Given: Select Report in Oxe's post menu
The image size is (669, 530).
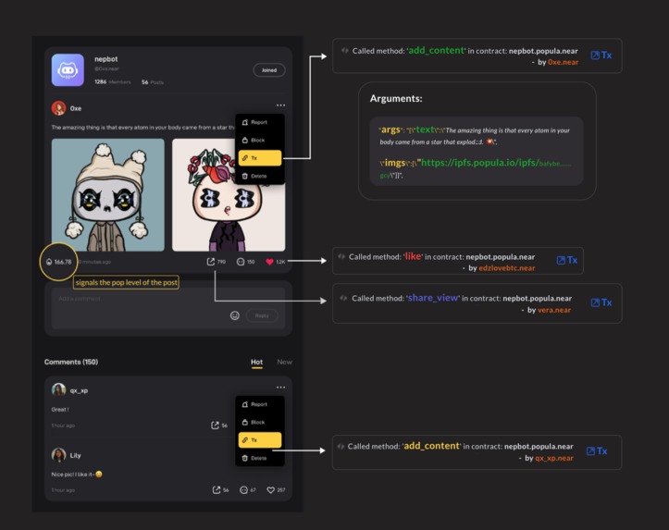Looking at the screenshot, I should tap(259, 122).
